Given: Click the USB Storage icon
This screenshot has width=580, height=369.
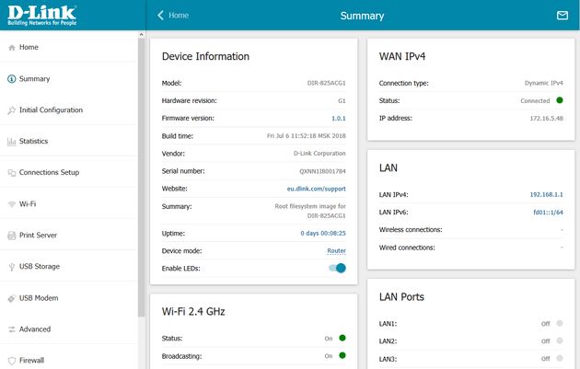Looking at the screenshot, I should 12,267.
